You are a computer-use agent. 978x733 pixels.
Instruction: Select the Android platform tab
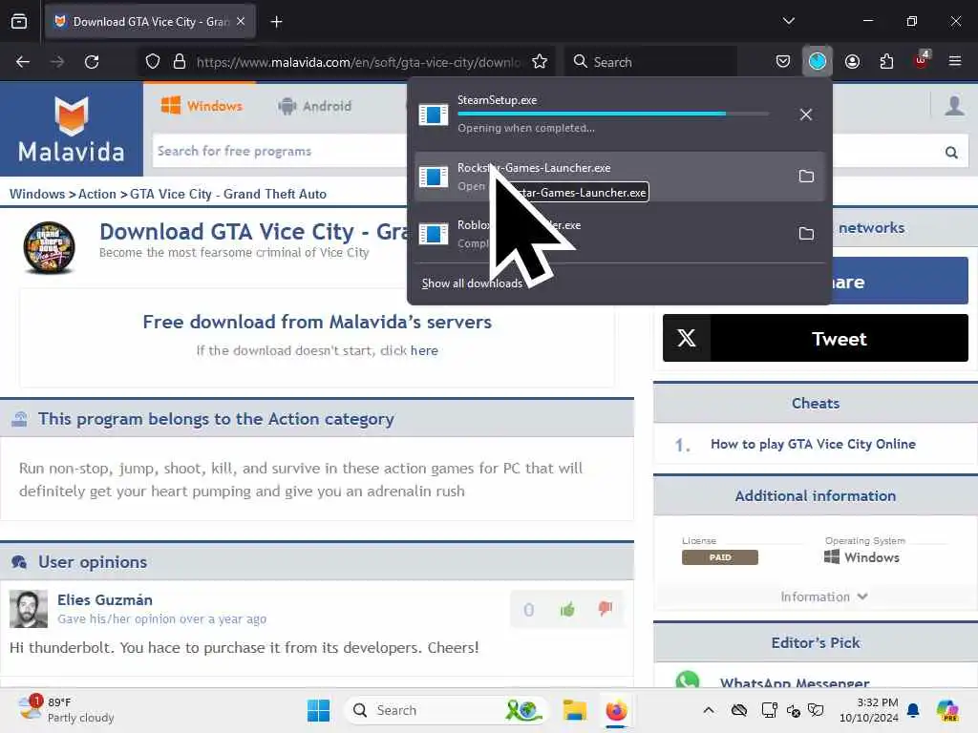[x=315, y=106]
